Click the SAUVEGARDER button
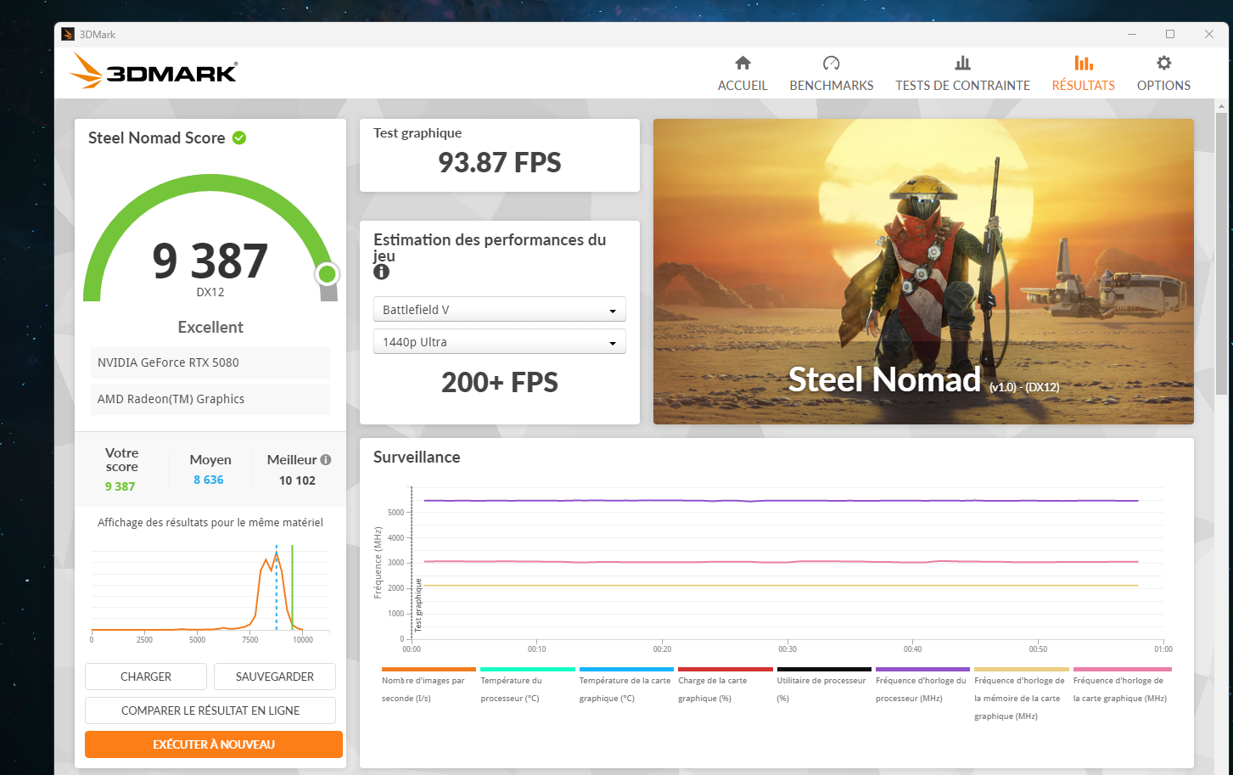 pyautogui.click(x=275, y=677)
